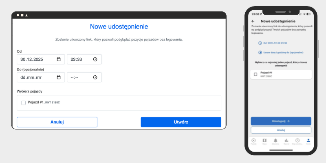Screen dimensions: 326x163
Task: Open the clock picker in the Do time field
Action: pyautogui.click(x=95, y=77)
